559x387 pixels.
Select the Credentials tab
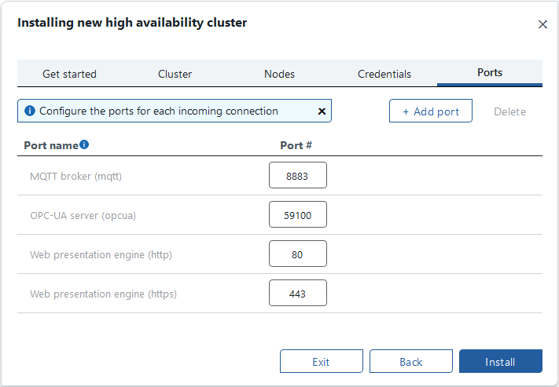[x=384, y=74]
